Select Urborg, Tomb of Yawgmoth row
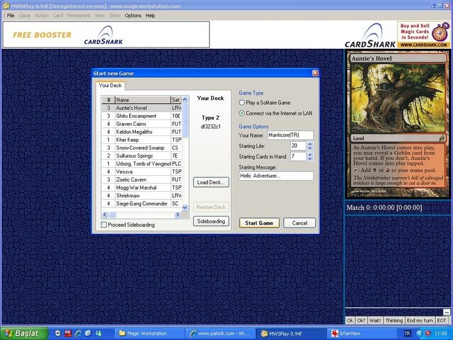The image size is (453, 340). 142,164
